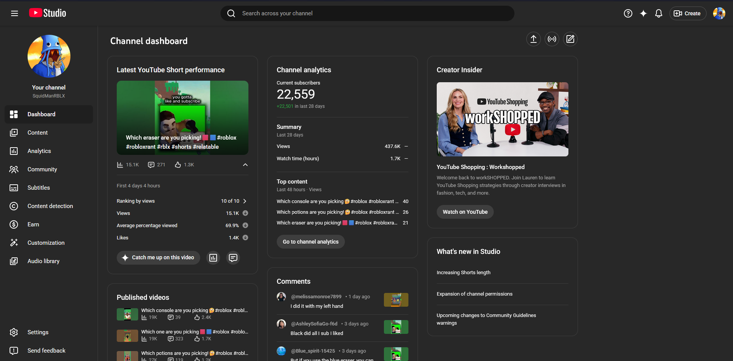Click the Views 437.6K summary row
This screenshot has width=733, height=361.
[x=343, y=146]
